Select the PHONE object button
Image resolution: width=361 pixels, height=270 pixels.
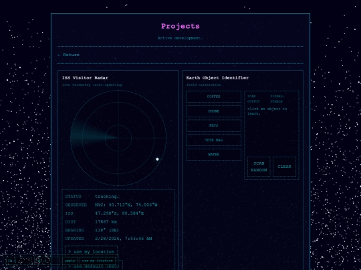coord(214,111)
